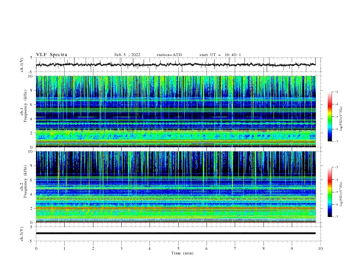
Task: Click the ch.1 spectrogram color scale bar
Action: (330, 117)
